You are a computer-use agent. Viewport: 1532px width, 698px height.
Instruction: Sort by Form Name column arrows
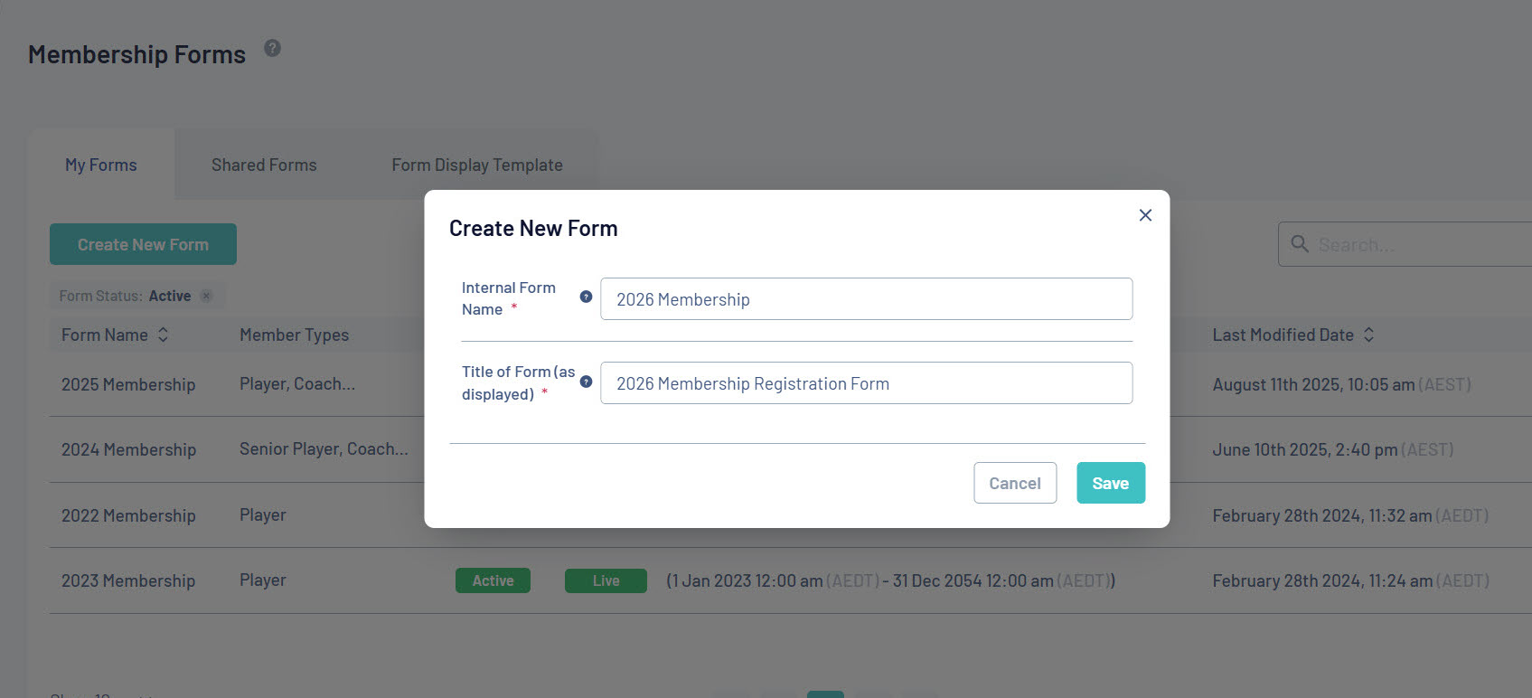[x=163, y=335]
